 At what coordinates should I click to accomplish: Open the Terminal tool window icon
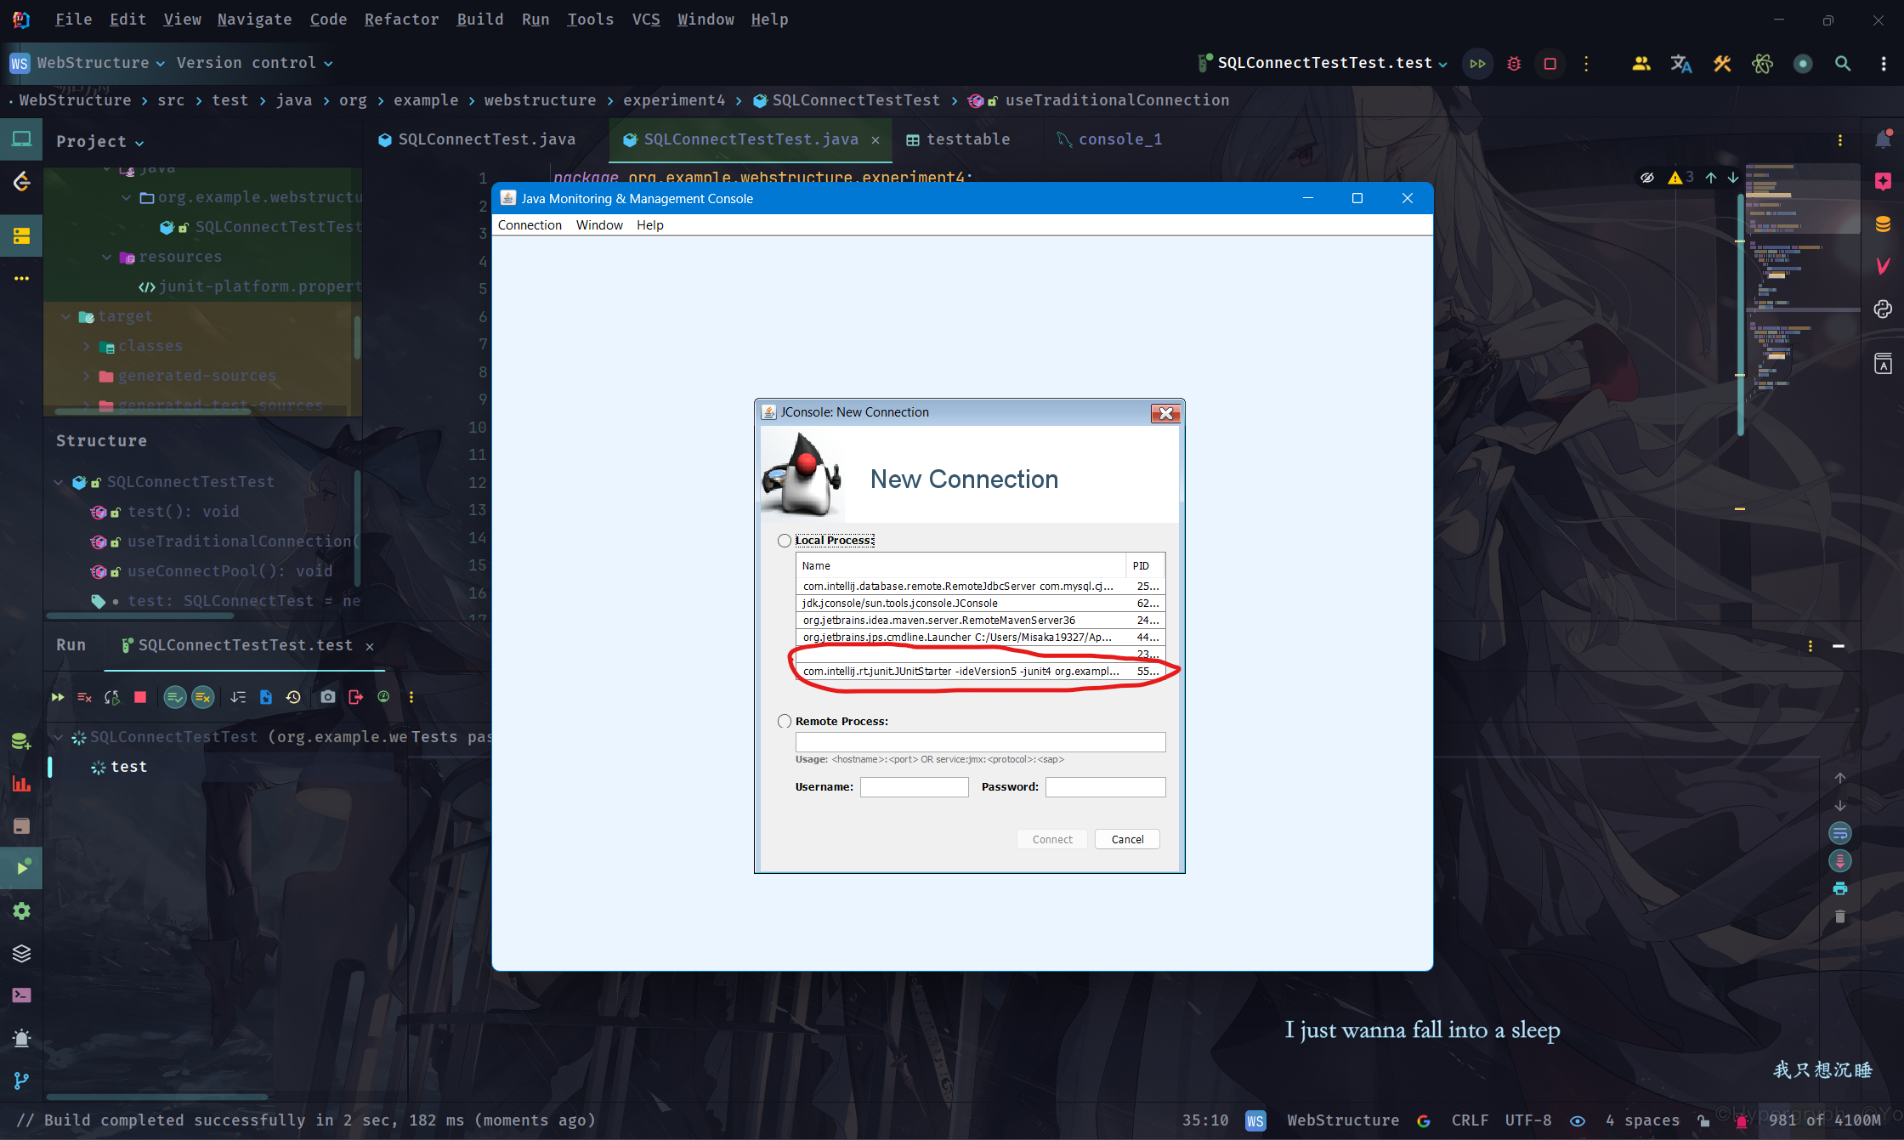pyautogui.click(x=21, y=995)
